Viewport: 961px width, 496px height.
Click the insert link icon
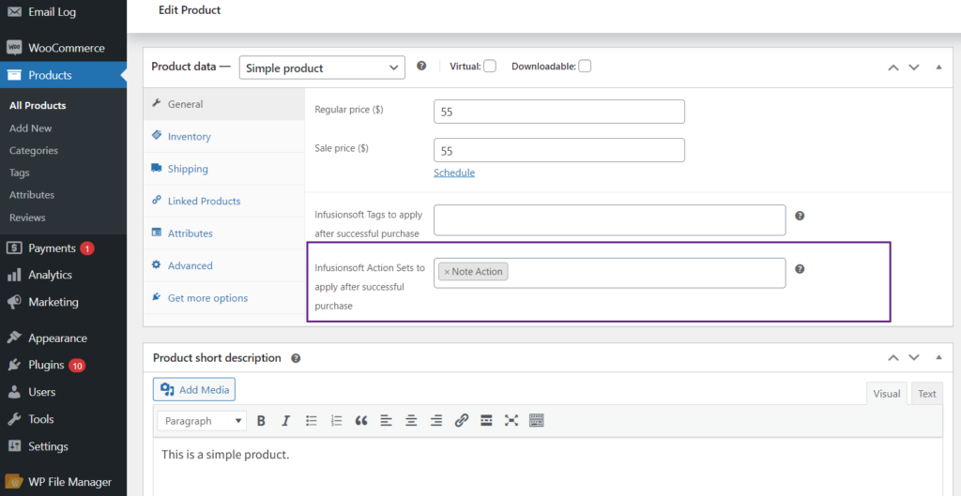click(x=462, y=421)
